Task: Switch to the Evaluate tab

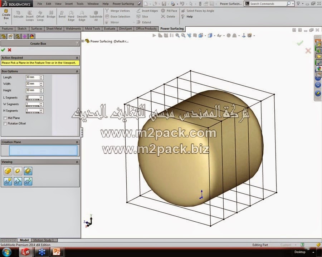Action: tap(109, 29)
